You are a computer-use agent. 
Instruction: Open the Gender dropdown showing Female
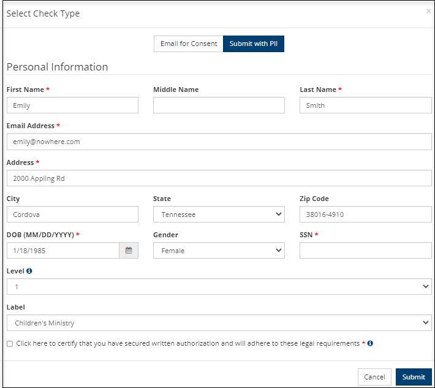point(219,250)
